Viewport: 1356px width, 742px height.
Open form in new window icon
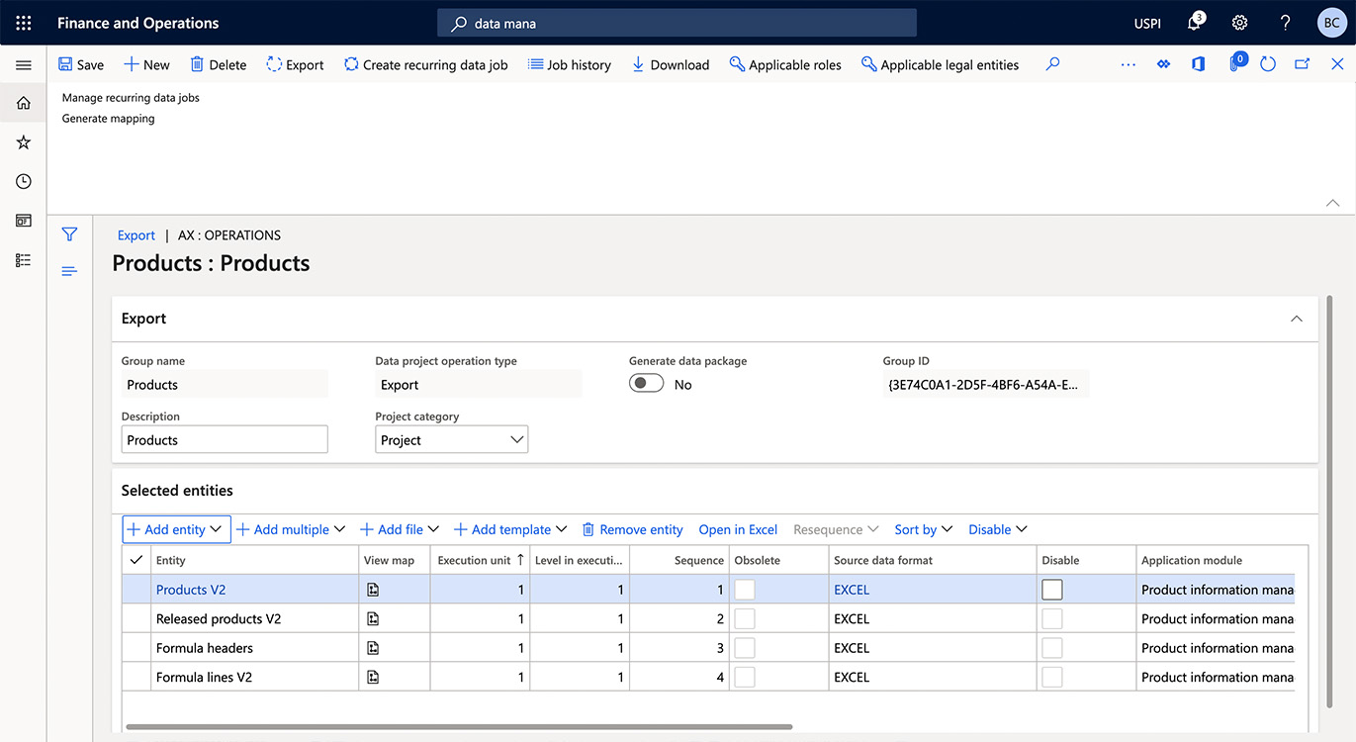(1303, 64)
